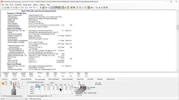Image resolution: width=179 pixels, height=100 pixels.
Task: Switch to the Lateral Load tab
Action: click(80, 79)
